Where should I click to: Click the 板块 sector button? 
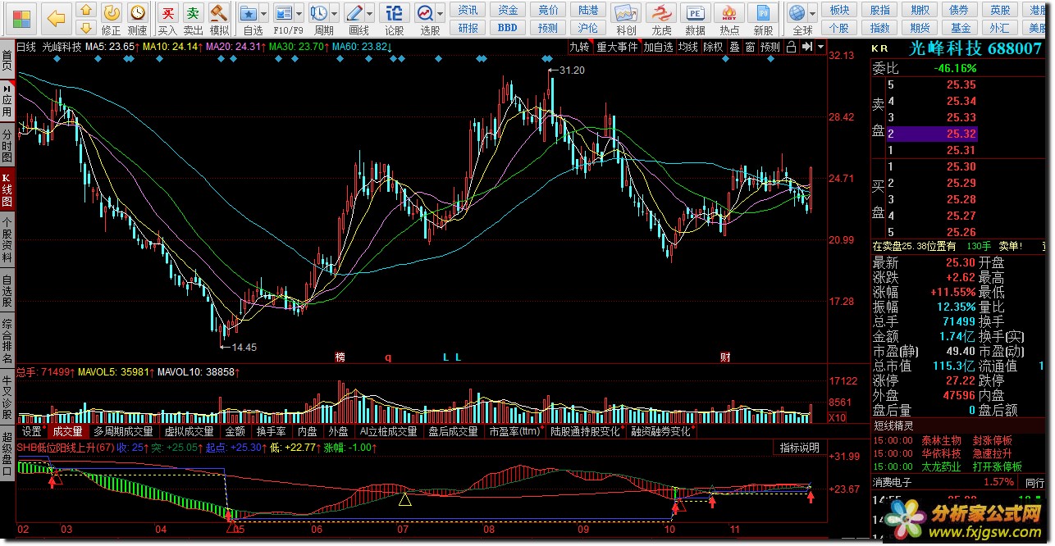point(839,10)
